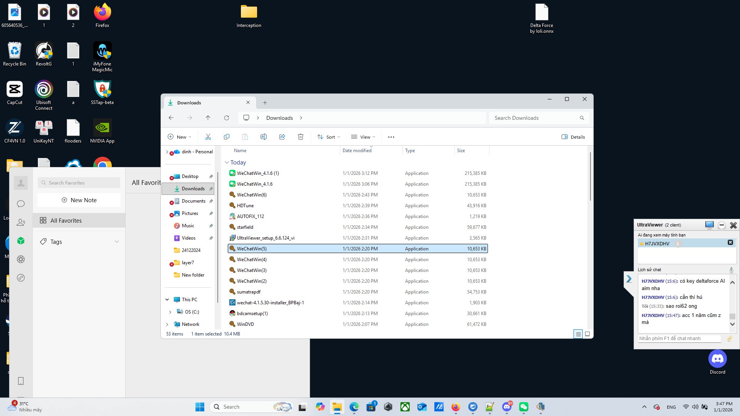Toggle the Details pane button
The width and height of the screenshot is (740, 416).
(573, 137)
